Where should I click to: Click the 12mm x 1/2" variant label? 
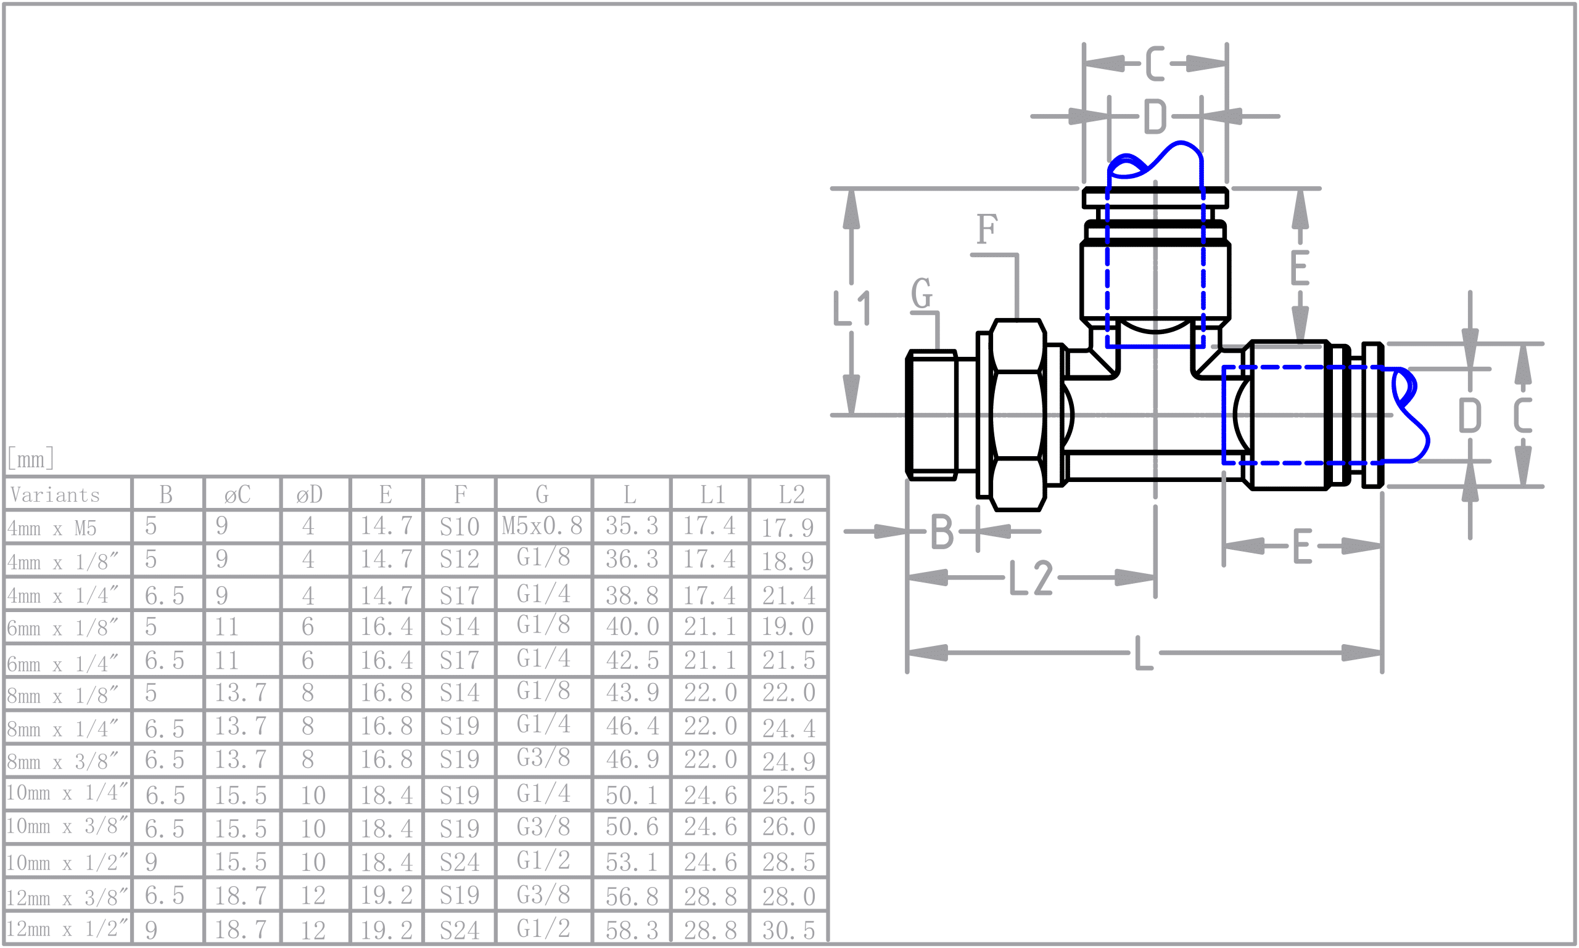tap(67, 928)
